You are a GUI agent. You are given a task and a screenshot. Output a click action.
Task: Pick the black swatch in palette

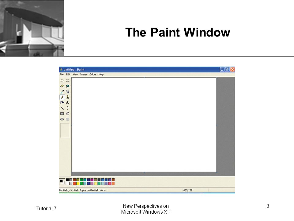(x=67, y=180)
